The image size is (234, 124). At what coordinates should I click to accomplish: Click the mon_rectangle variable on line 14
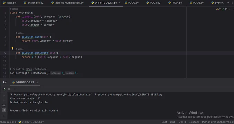pos(19,73)
